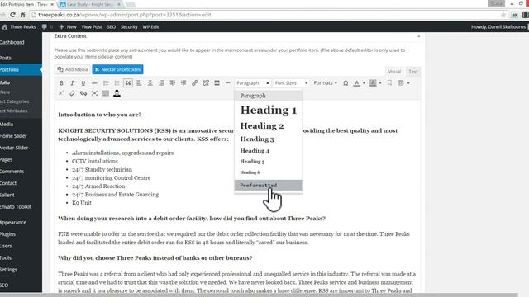Insert a numbered list
The width and height of the screenshot is (529, 297).
point(117,83)
